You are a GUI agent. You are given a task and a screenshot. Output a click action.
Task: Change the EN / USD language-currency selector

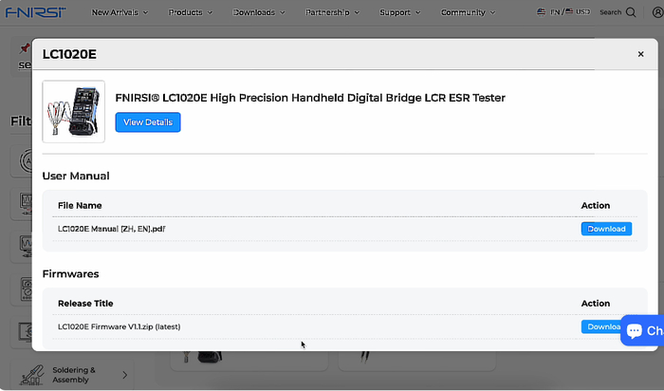pos(563,12)
